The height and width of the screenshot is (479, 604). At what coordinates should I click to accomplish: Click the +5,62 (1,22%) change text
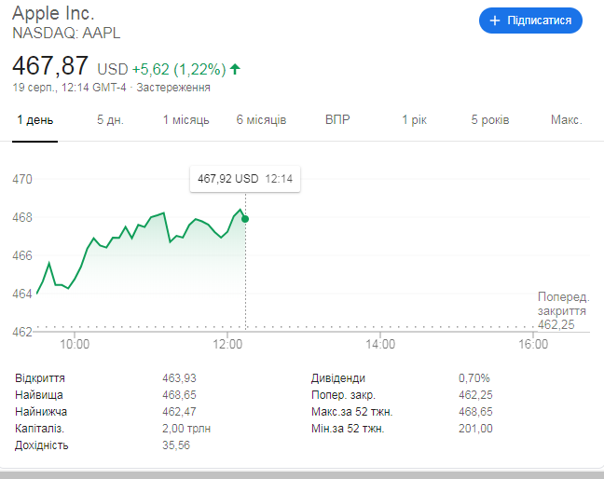coord(179,69)
